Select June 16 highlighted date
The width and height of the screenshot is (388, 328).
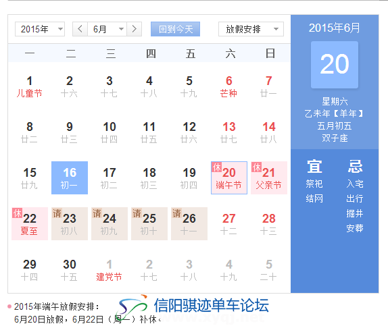[70, 177]
